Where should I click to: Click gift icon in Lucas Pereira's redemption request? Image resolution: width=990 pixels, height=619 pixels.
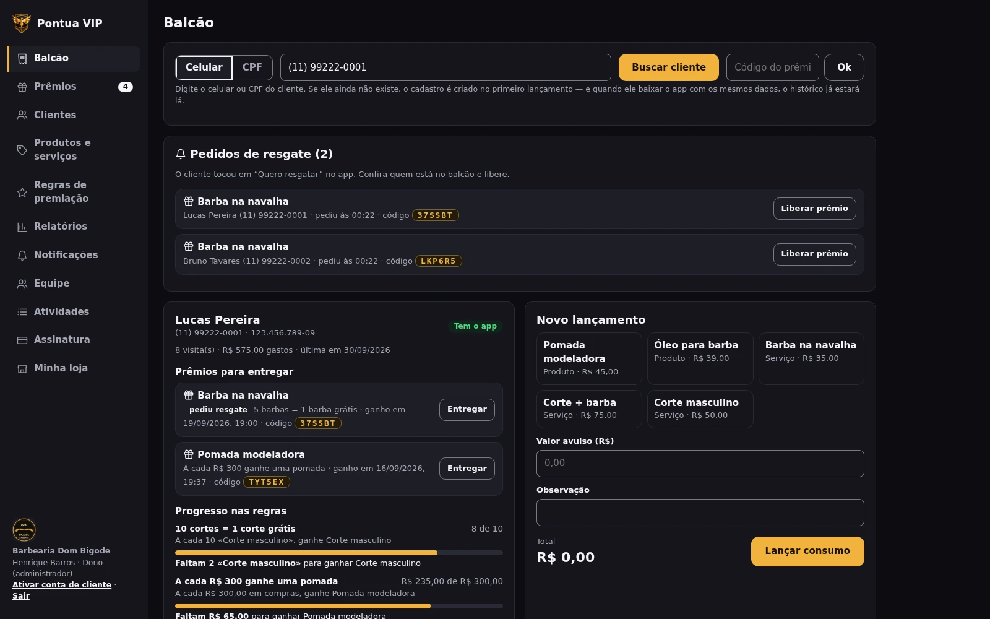pyautogui.click(x=189, y=201)
